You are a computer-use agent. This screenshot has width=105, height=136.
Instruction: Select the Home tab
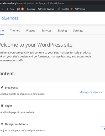point(2,31)
